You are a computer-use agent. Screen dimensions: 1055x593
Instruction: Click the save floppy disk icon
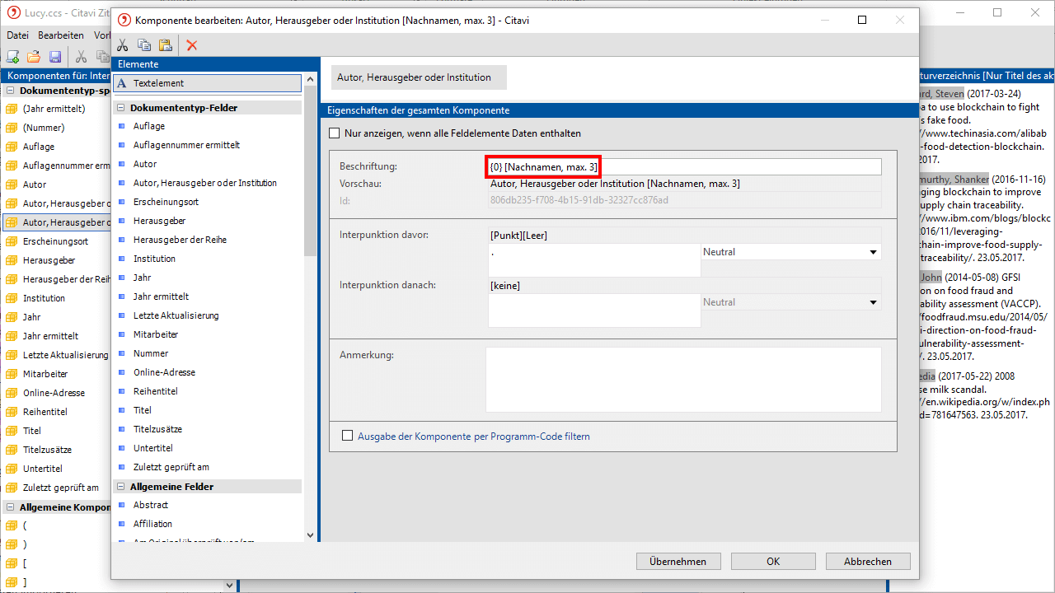click(x=55, y=57)
